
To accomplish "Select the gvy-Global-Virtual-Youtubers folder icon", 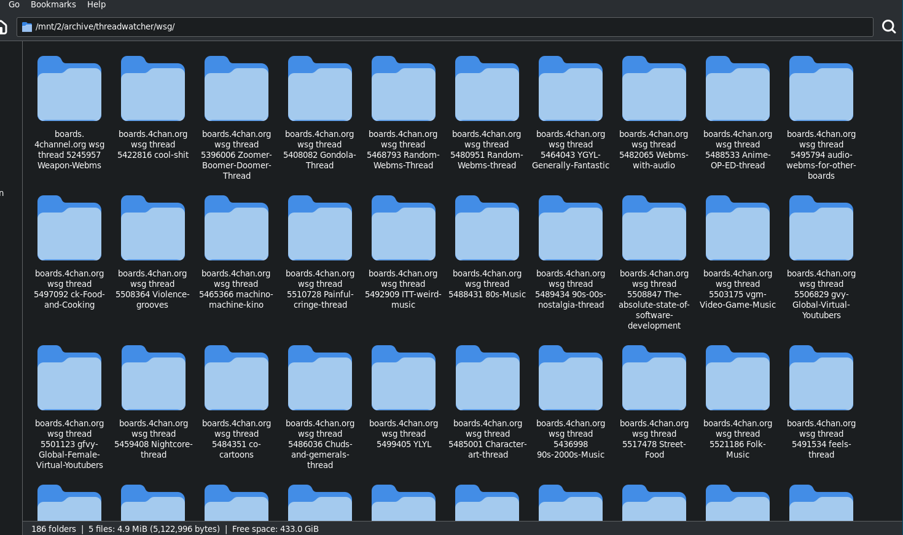I will pos(821,228).
